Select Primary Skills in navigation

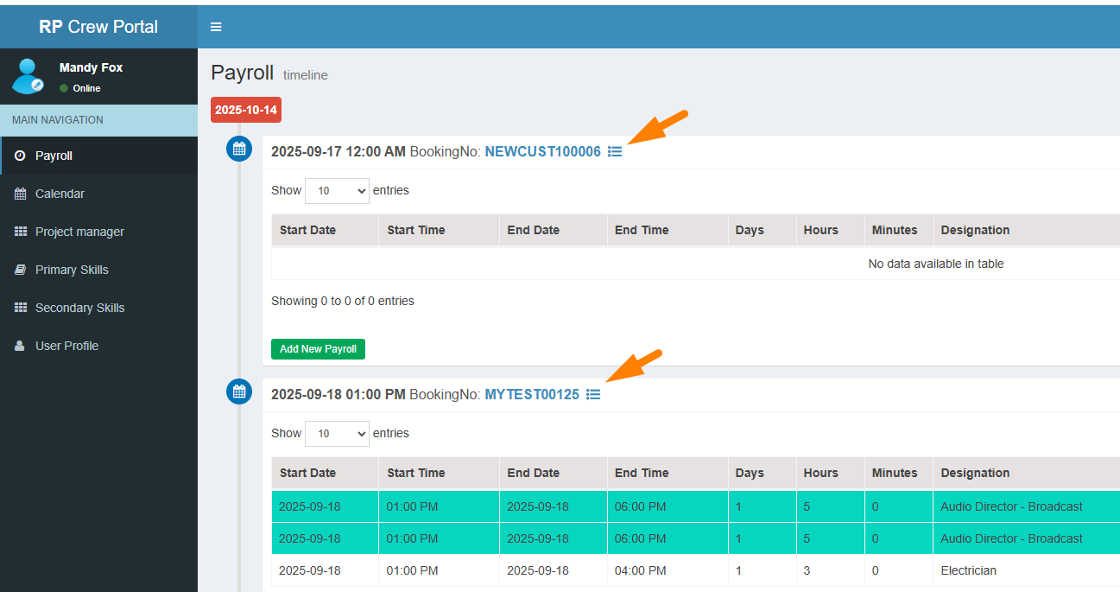[x=98, y=270]
